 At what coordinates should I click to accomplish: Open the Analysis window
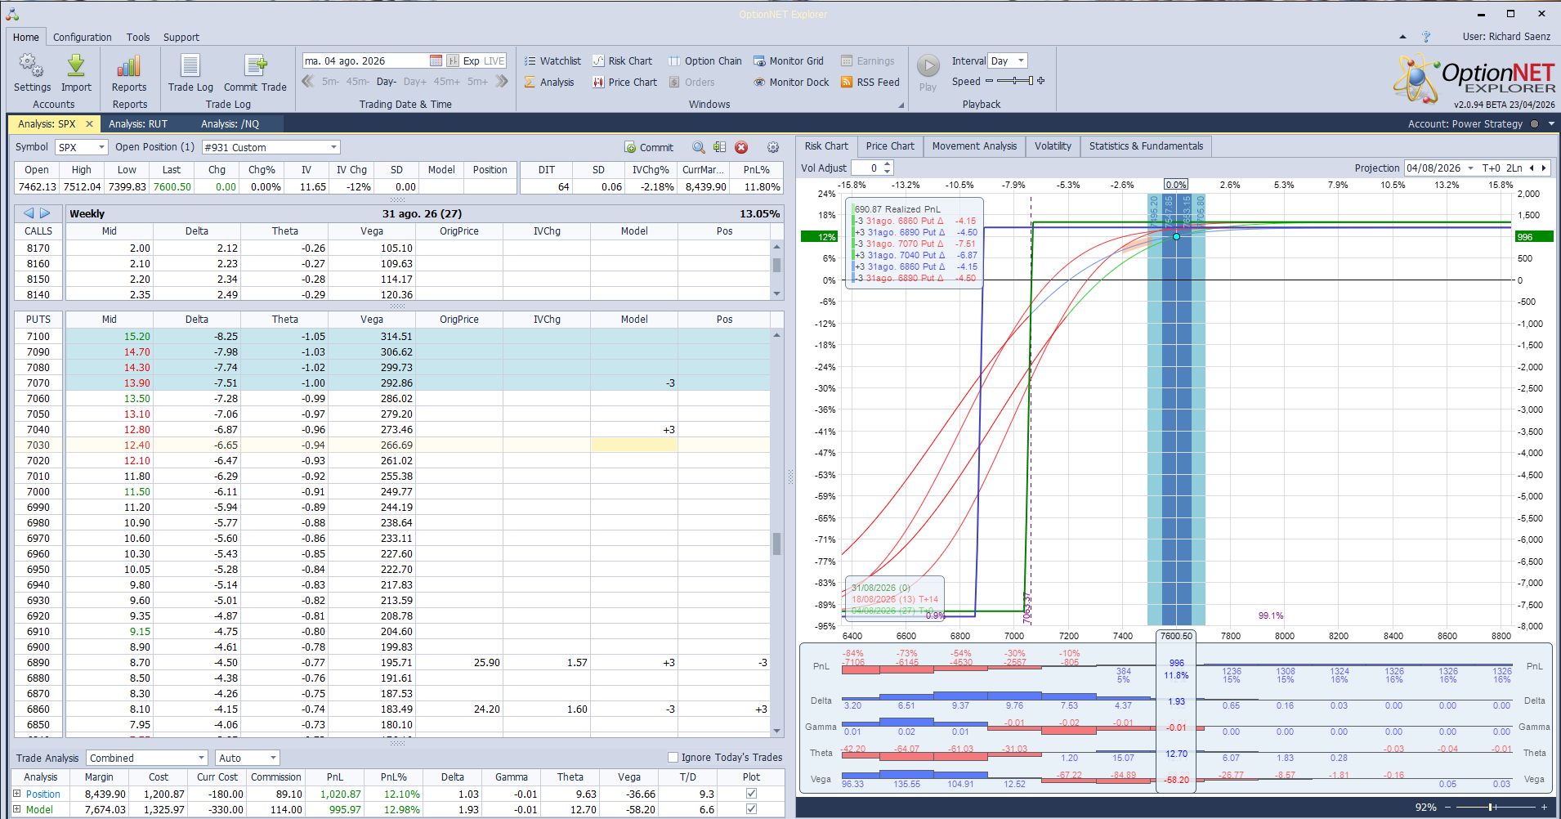pos(549,82)
